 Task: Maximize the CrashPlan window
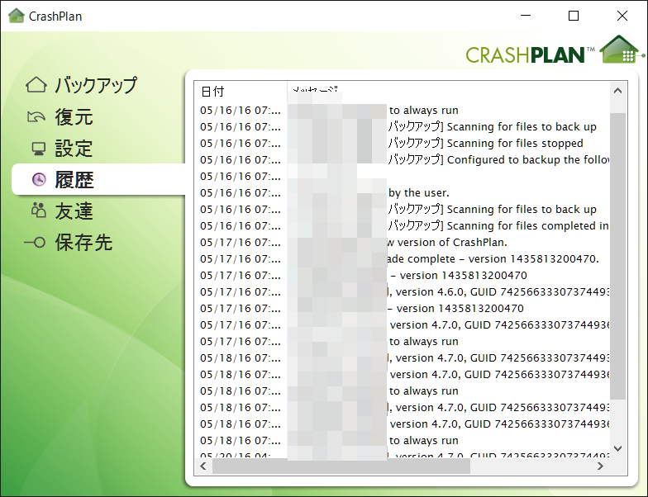574,16
